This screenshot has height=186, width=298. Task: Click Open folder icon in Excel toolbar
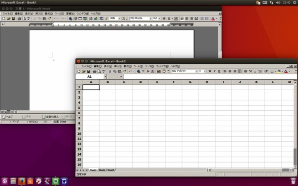pos(83,71)
